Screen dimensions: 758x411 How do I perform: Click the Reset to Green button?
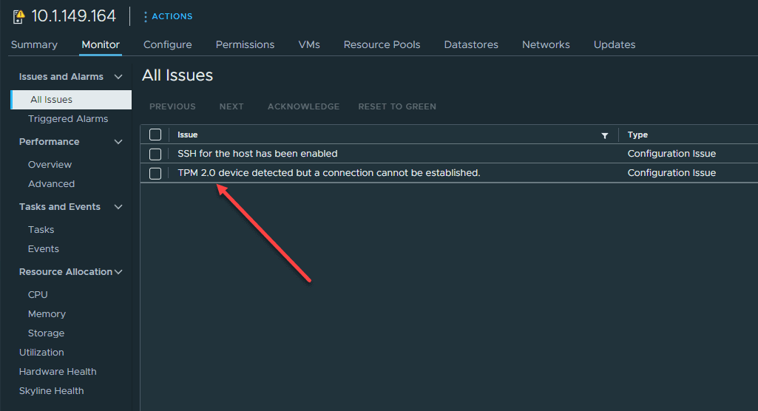[x=397, y=106]
